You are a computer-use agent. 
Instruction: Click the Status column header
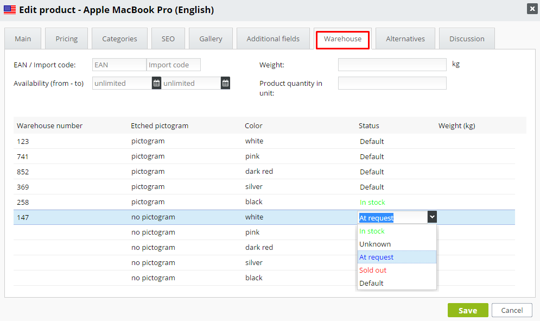[369, 125]
